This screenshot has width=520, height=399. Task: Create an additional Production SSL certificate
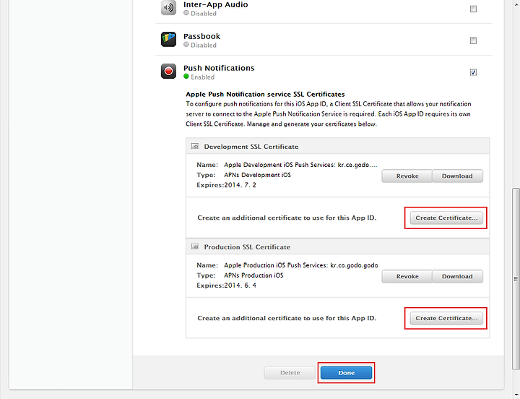446,318
